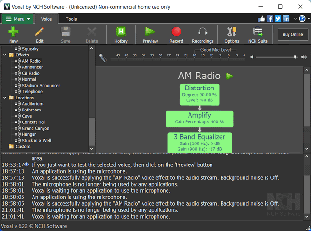Collapse the Effects folder
The image size is (311, 231).
pyautogui.click(x=5, y=55)
